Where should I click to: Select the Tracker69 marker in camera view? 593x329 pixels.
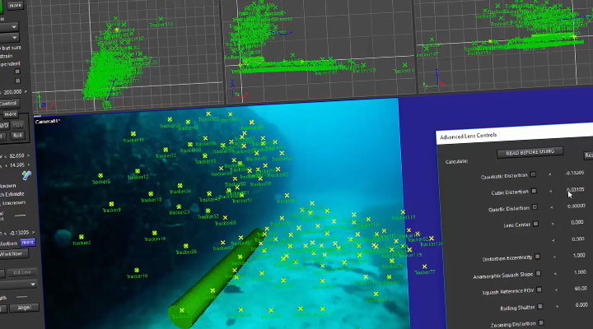[x=225, y=218]
